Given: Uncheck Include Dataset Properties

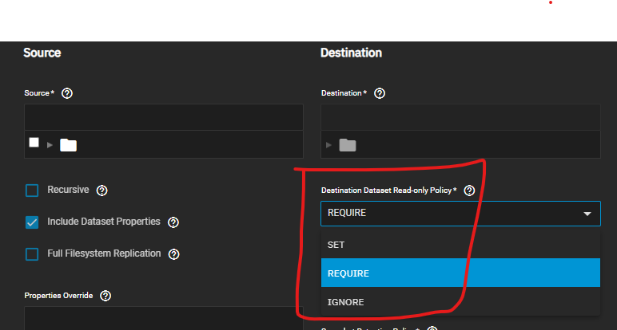Looking at the screenshot, I should pyautogui.click(x=32, y=222).
